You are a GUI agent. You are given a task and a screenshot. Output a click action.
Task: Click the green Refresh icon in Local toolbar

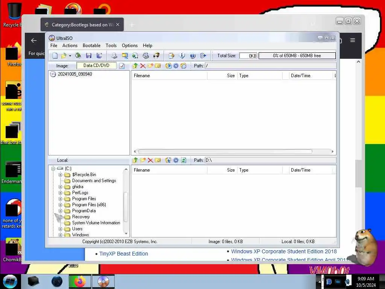coord(183,160)
